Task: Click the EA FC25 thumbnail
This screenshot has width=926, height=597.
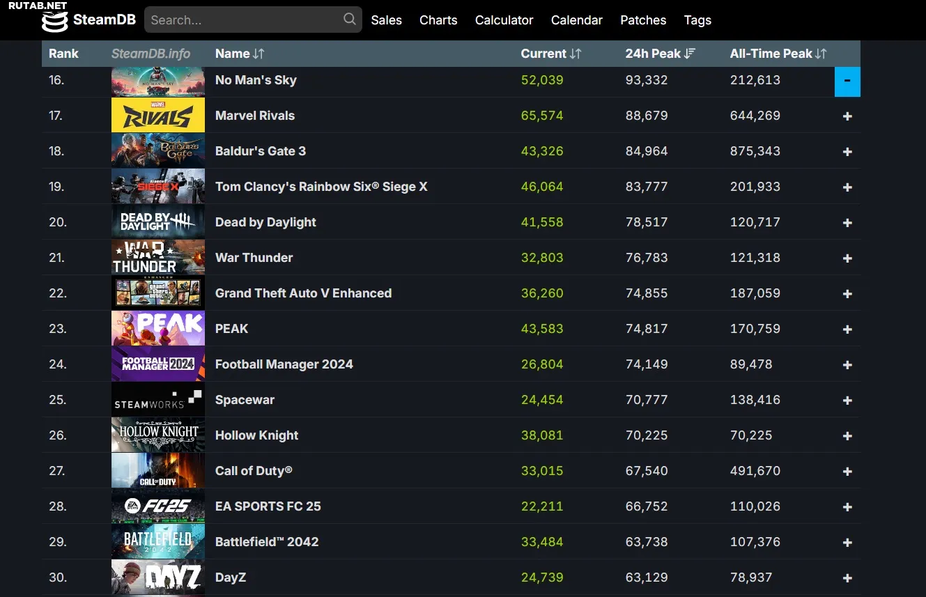Action: [158, 506]
